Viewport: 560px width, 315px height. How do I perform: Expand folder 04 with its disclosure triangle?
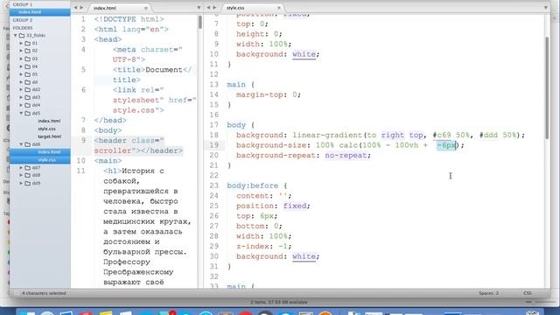[x=21, y=66]
